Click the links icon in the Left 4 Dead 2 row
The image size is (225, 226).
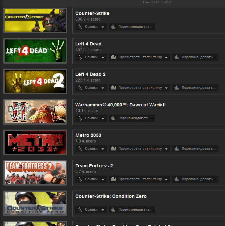tap(80, 88)
